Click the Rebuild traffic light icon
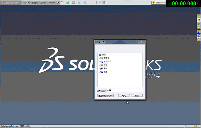Screen dimensions: 201x128 click(x=96, y=3)
